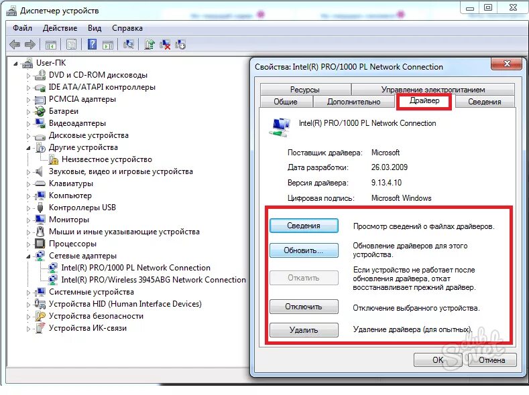Click the Отмена button

[x=492, y=360]
